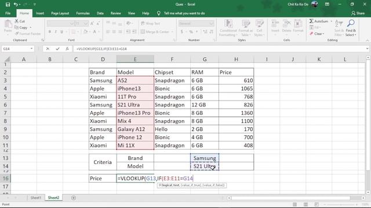Switch to the View ribbon tab
The height and width of the screenshot is (208, 371).
132,13
